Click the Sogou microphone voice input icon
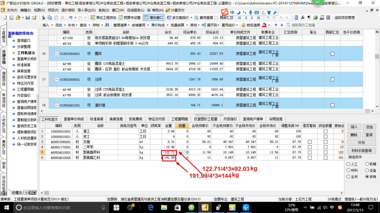 point(250,12)
